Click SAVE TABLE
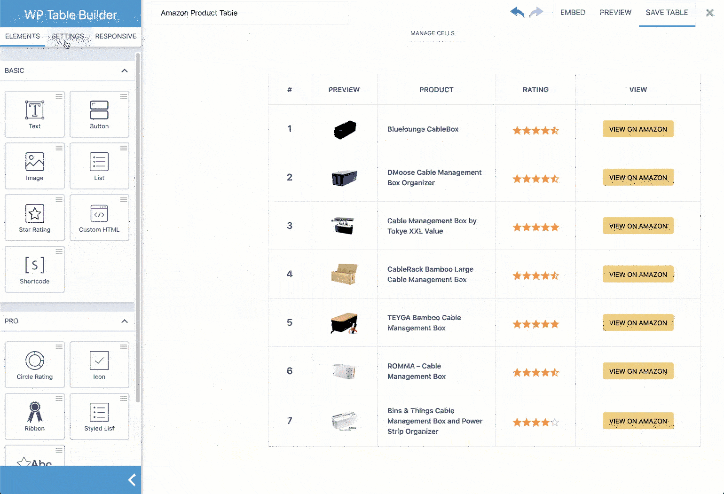Image resolution: width=724 pixels, height=494 pixels. [x=667, y=13]
